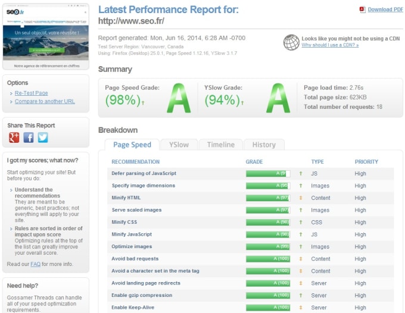Expand the Enable Keep-Alive recommendation

[133, 307]
